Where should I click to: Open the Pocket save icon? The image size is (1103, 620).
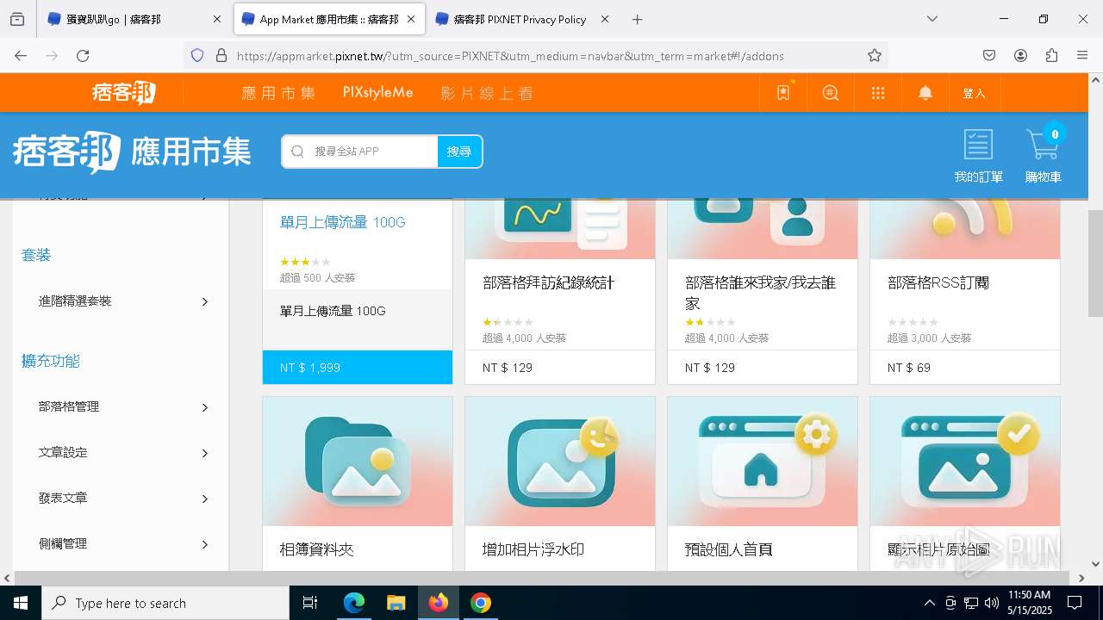989,55
